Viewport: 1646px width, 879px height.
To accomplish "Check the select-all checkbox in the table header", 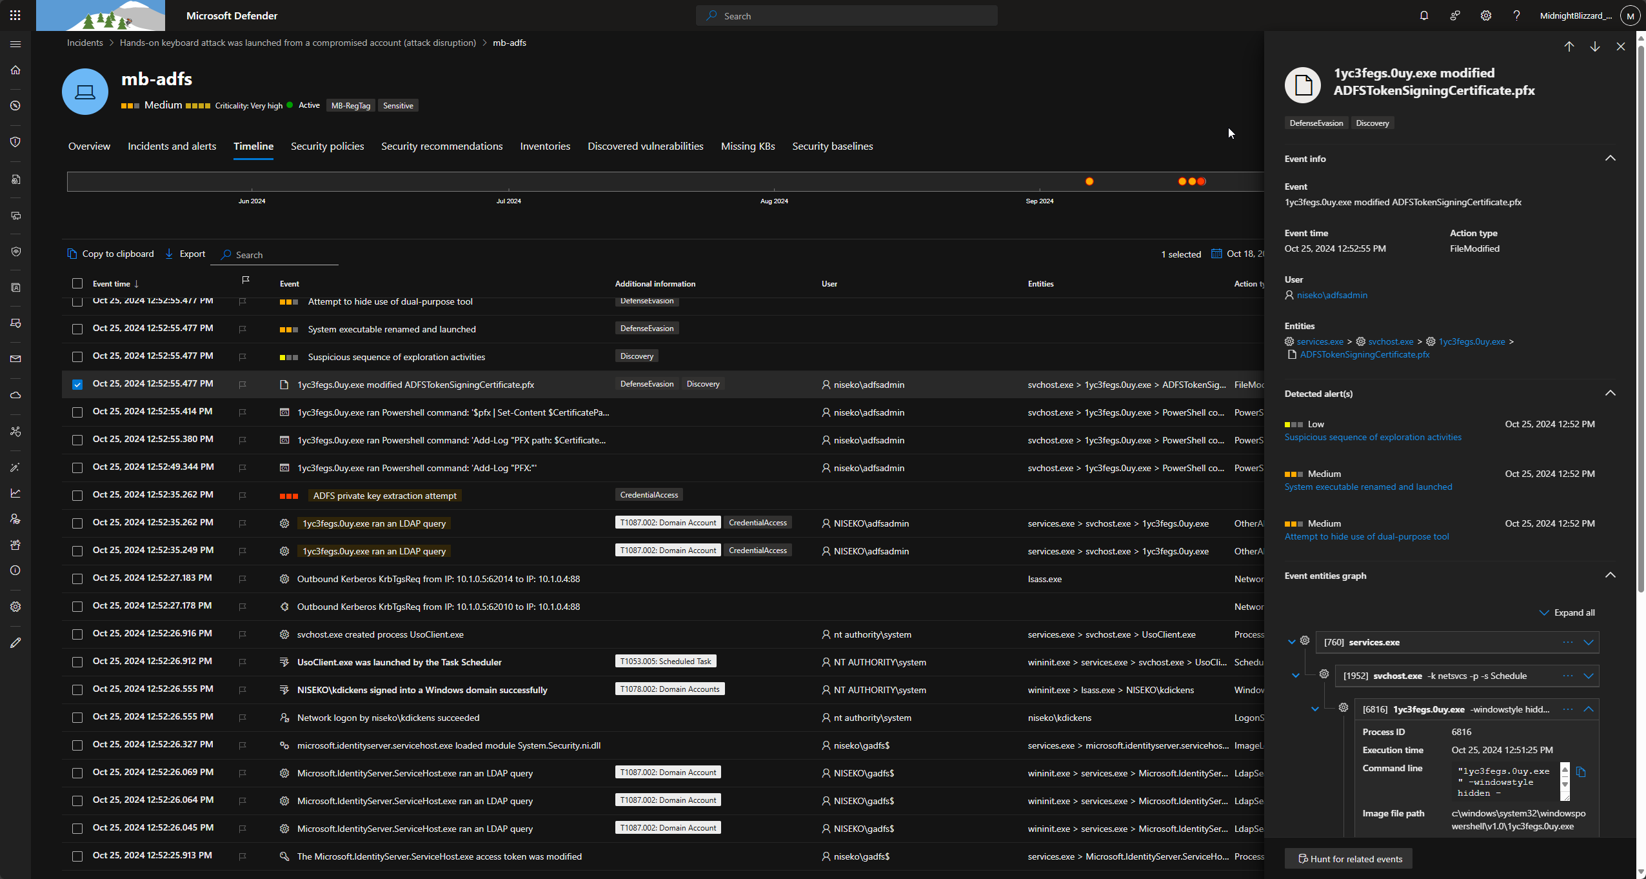I will click(x=77, y=283).
